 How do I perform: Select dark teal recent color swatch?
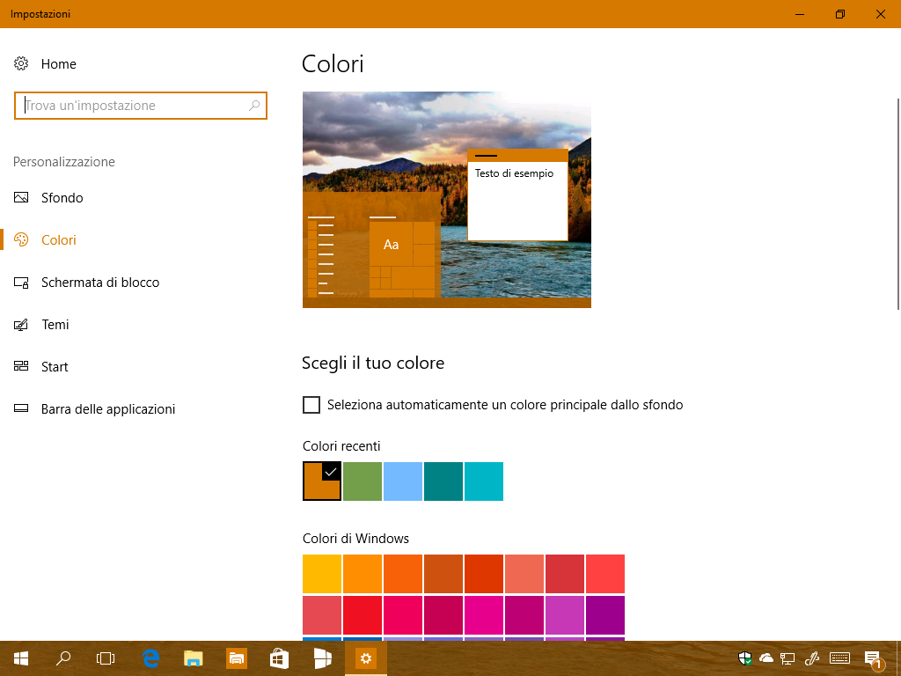pyautogui.click(x=443, y=481)
